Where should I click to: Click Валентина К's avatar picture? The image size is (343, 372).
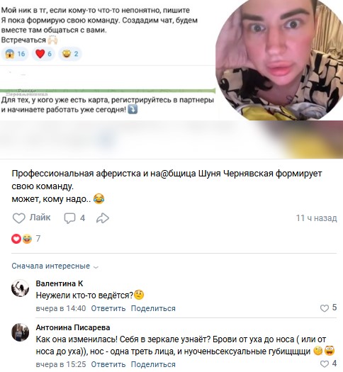[x=20, y=288]
